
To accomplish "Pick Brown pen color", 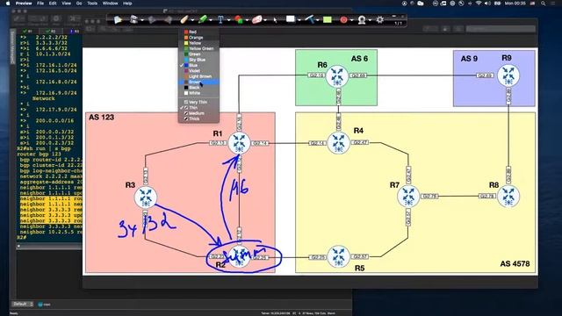I will tap(198, 82).
